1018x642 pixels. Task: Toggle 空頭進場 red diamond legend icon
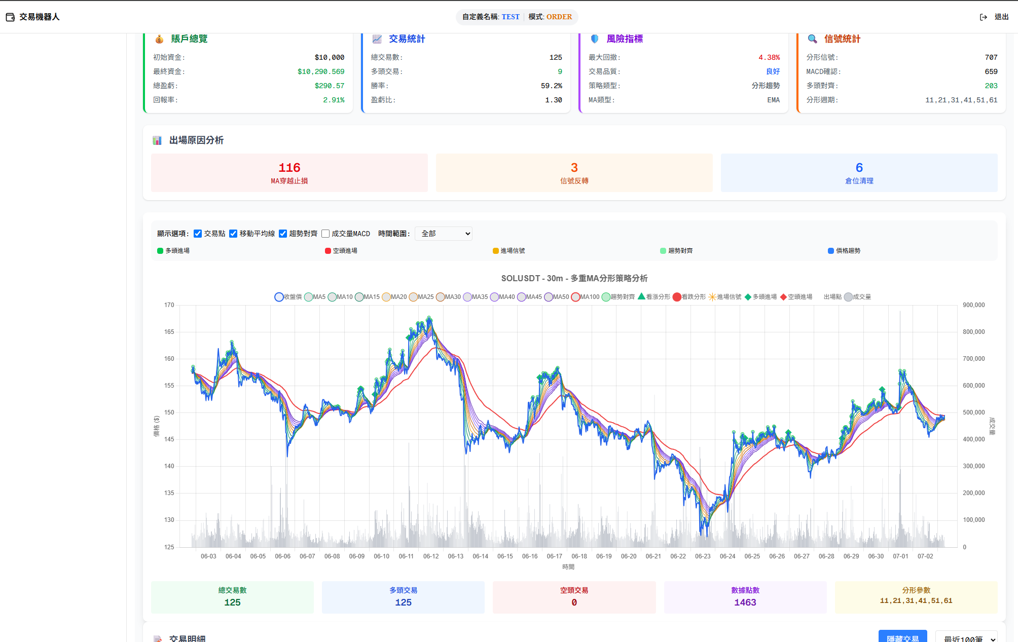coord(783,297)
